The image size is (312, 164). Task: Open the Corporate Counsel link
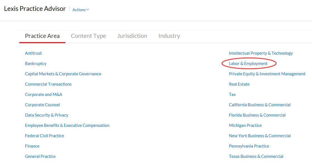[x=42, y=105]
